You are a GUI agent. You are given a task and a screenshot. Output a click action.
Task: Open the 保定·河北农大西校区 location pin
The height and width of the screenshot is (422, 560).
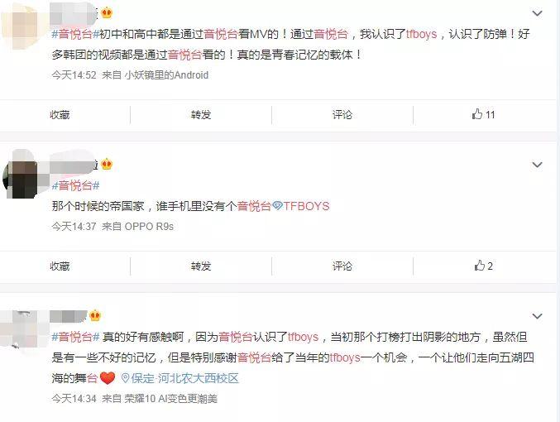[180, 378]
